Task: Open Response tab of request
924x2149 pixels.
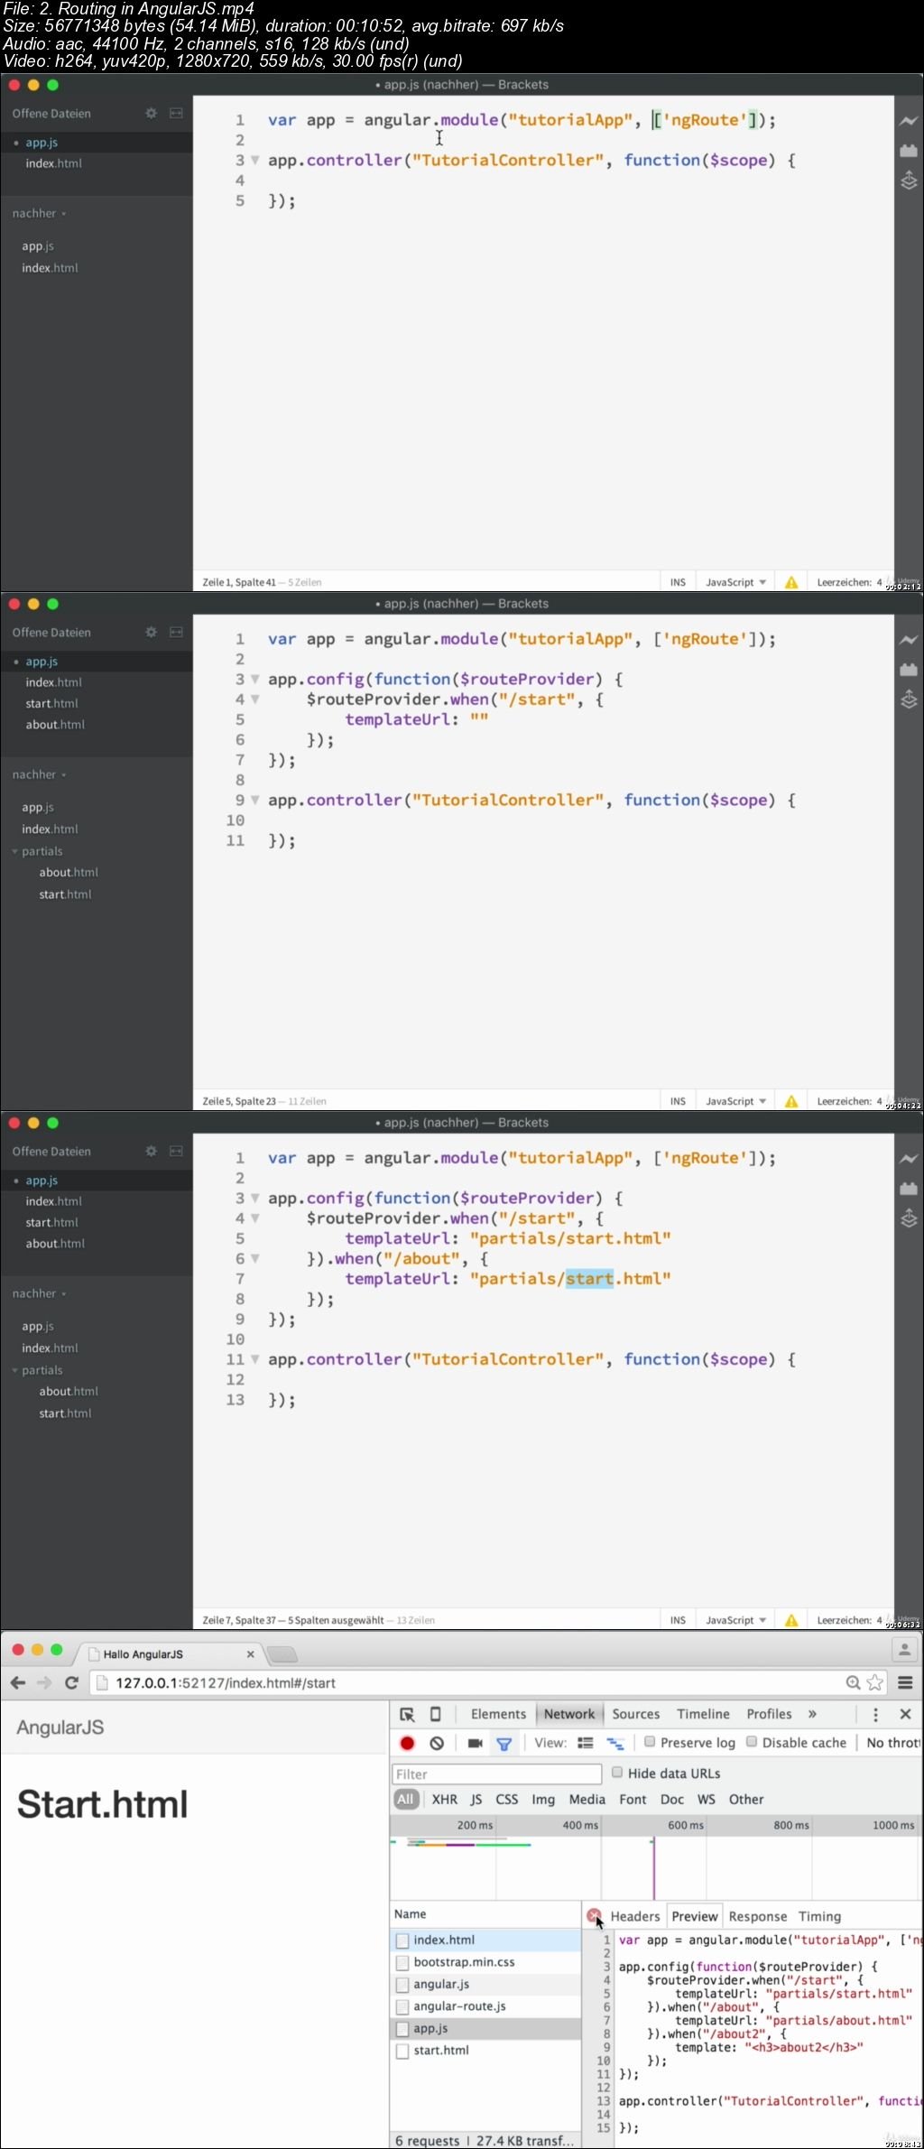Action: click(x=757, y=1917)
